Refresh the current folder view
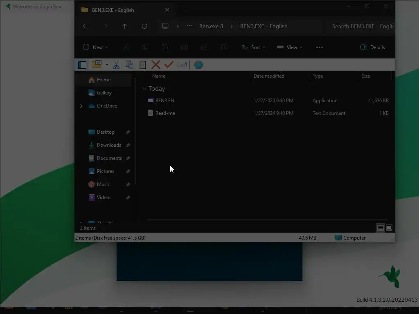 tap(144, 26)
